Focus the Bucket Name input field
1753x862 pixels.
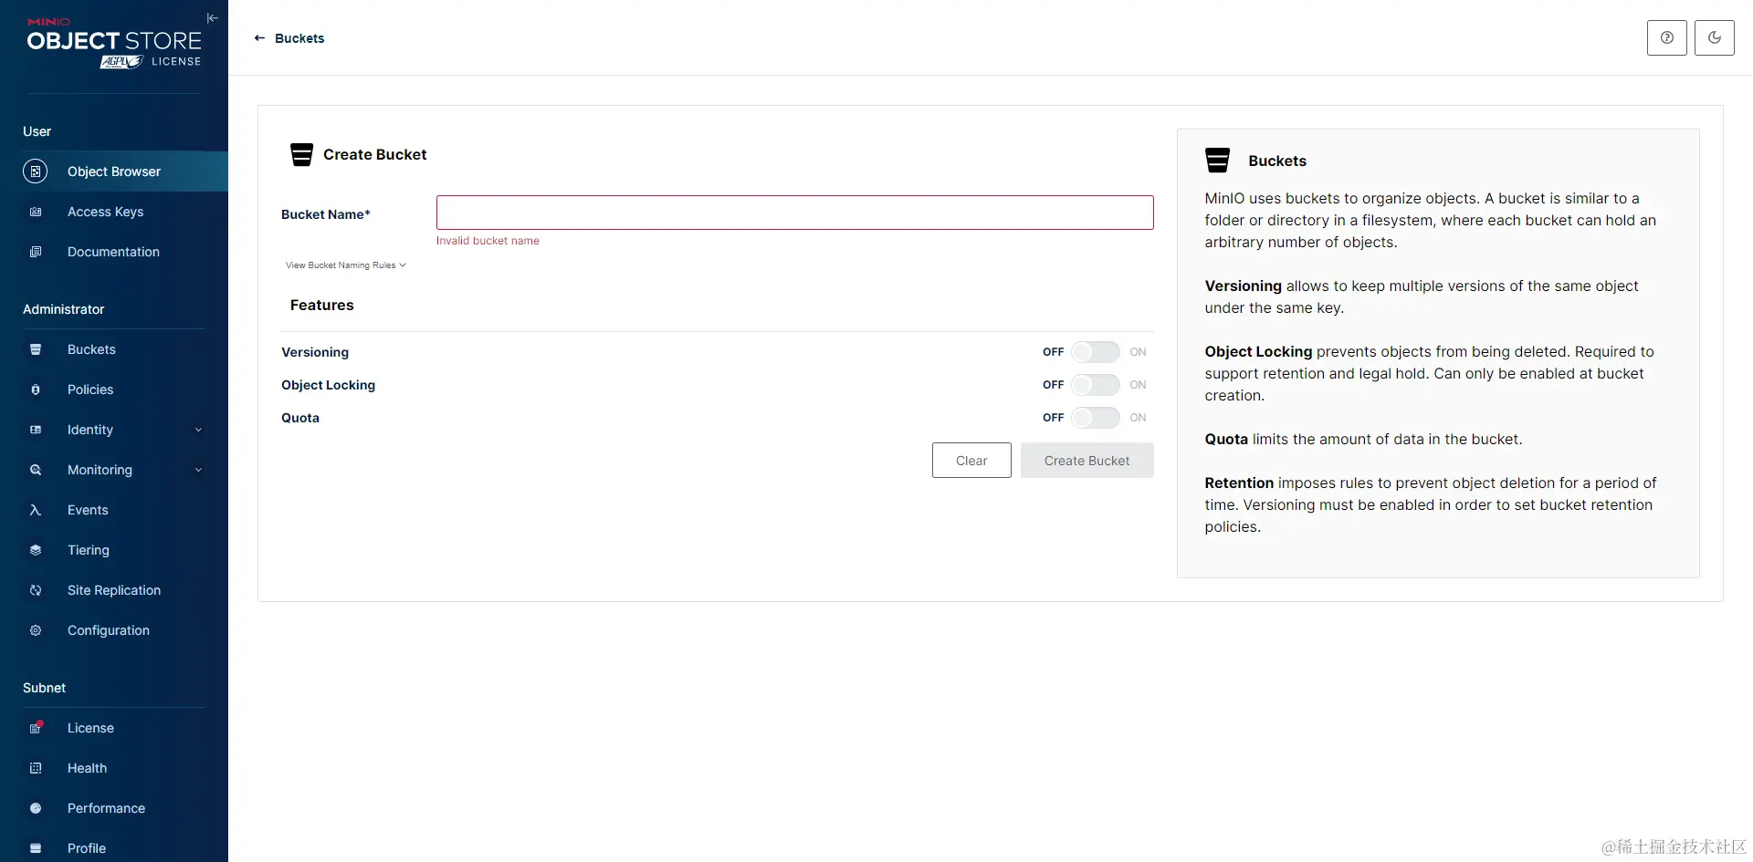[x=794, y=213]
